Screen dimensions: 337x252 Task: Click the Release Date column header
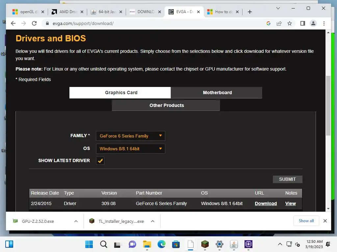pyautogui.click(x=45, y=193)
